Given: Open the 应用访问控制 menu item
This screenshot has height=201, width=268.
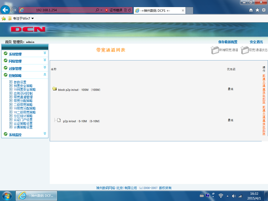Looking at the screenshot, I should (x=23, y=93).
